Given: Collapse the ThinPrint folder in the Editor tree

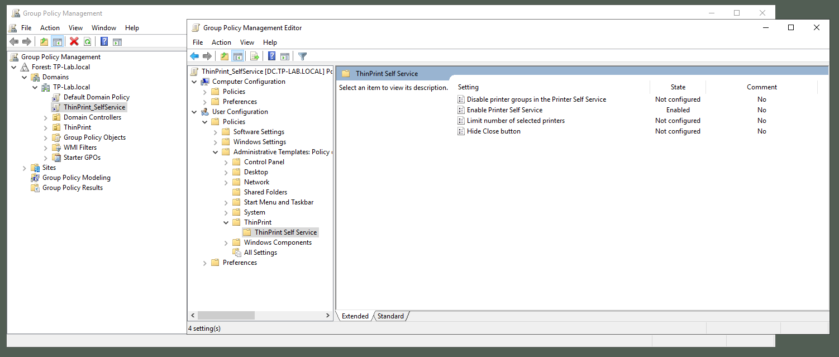Looking at the screenshot, I should pyautogui.click(x=226, y=222).
